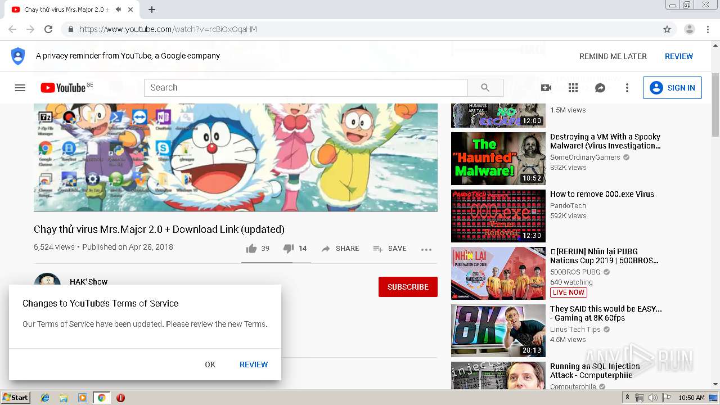Open the PUBG Nations Cup thumbnail
Viewport: 720px width, 405px height.
click(498, 273)
